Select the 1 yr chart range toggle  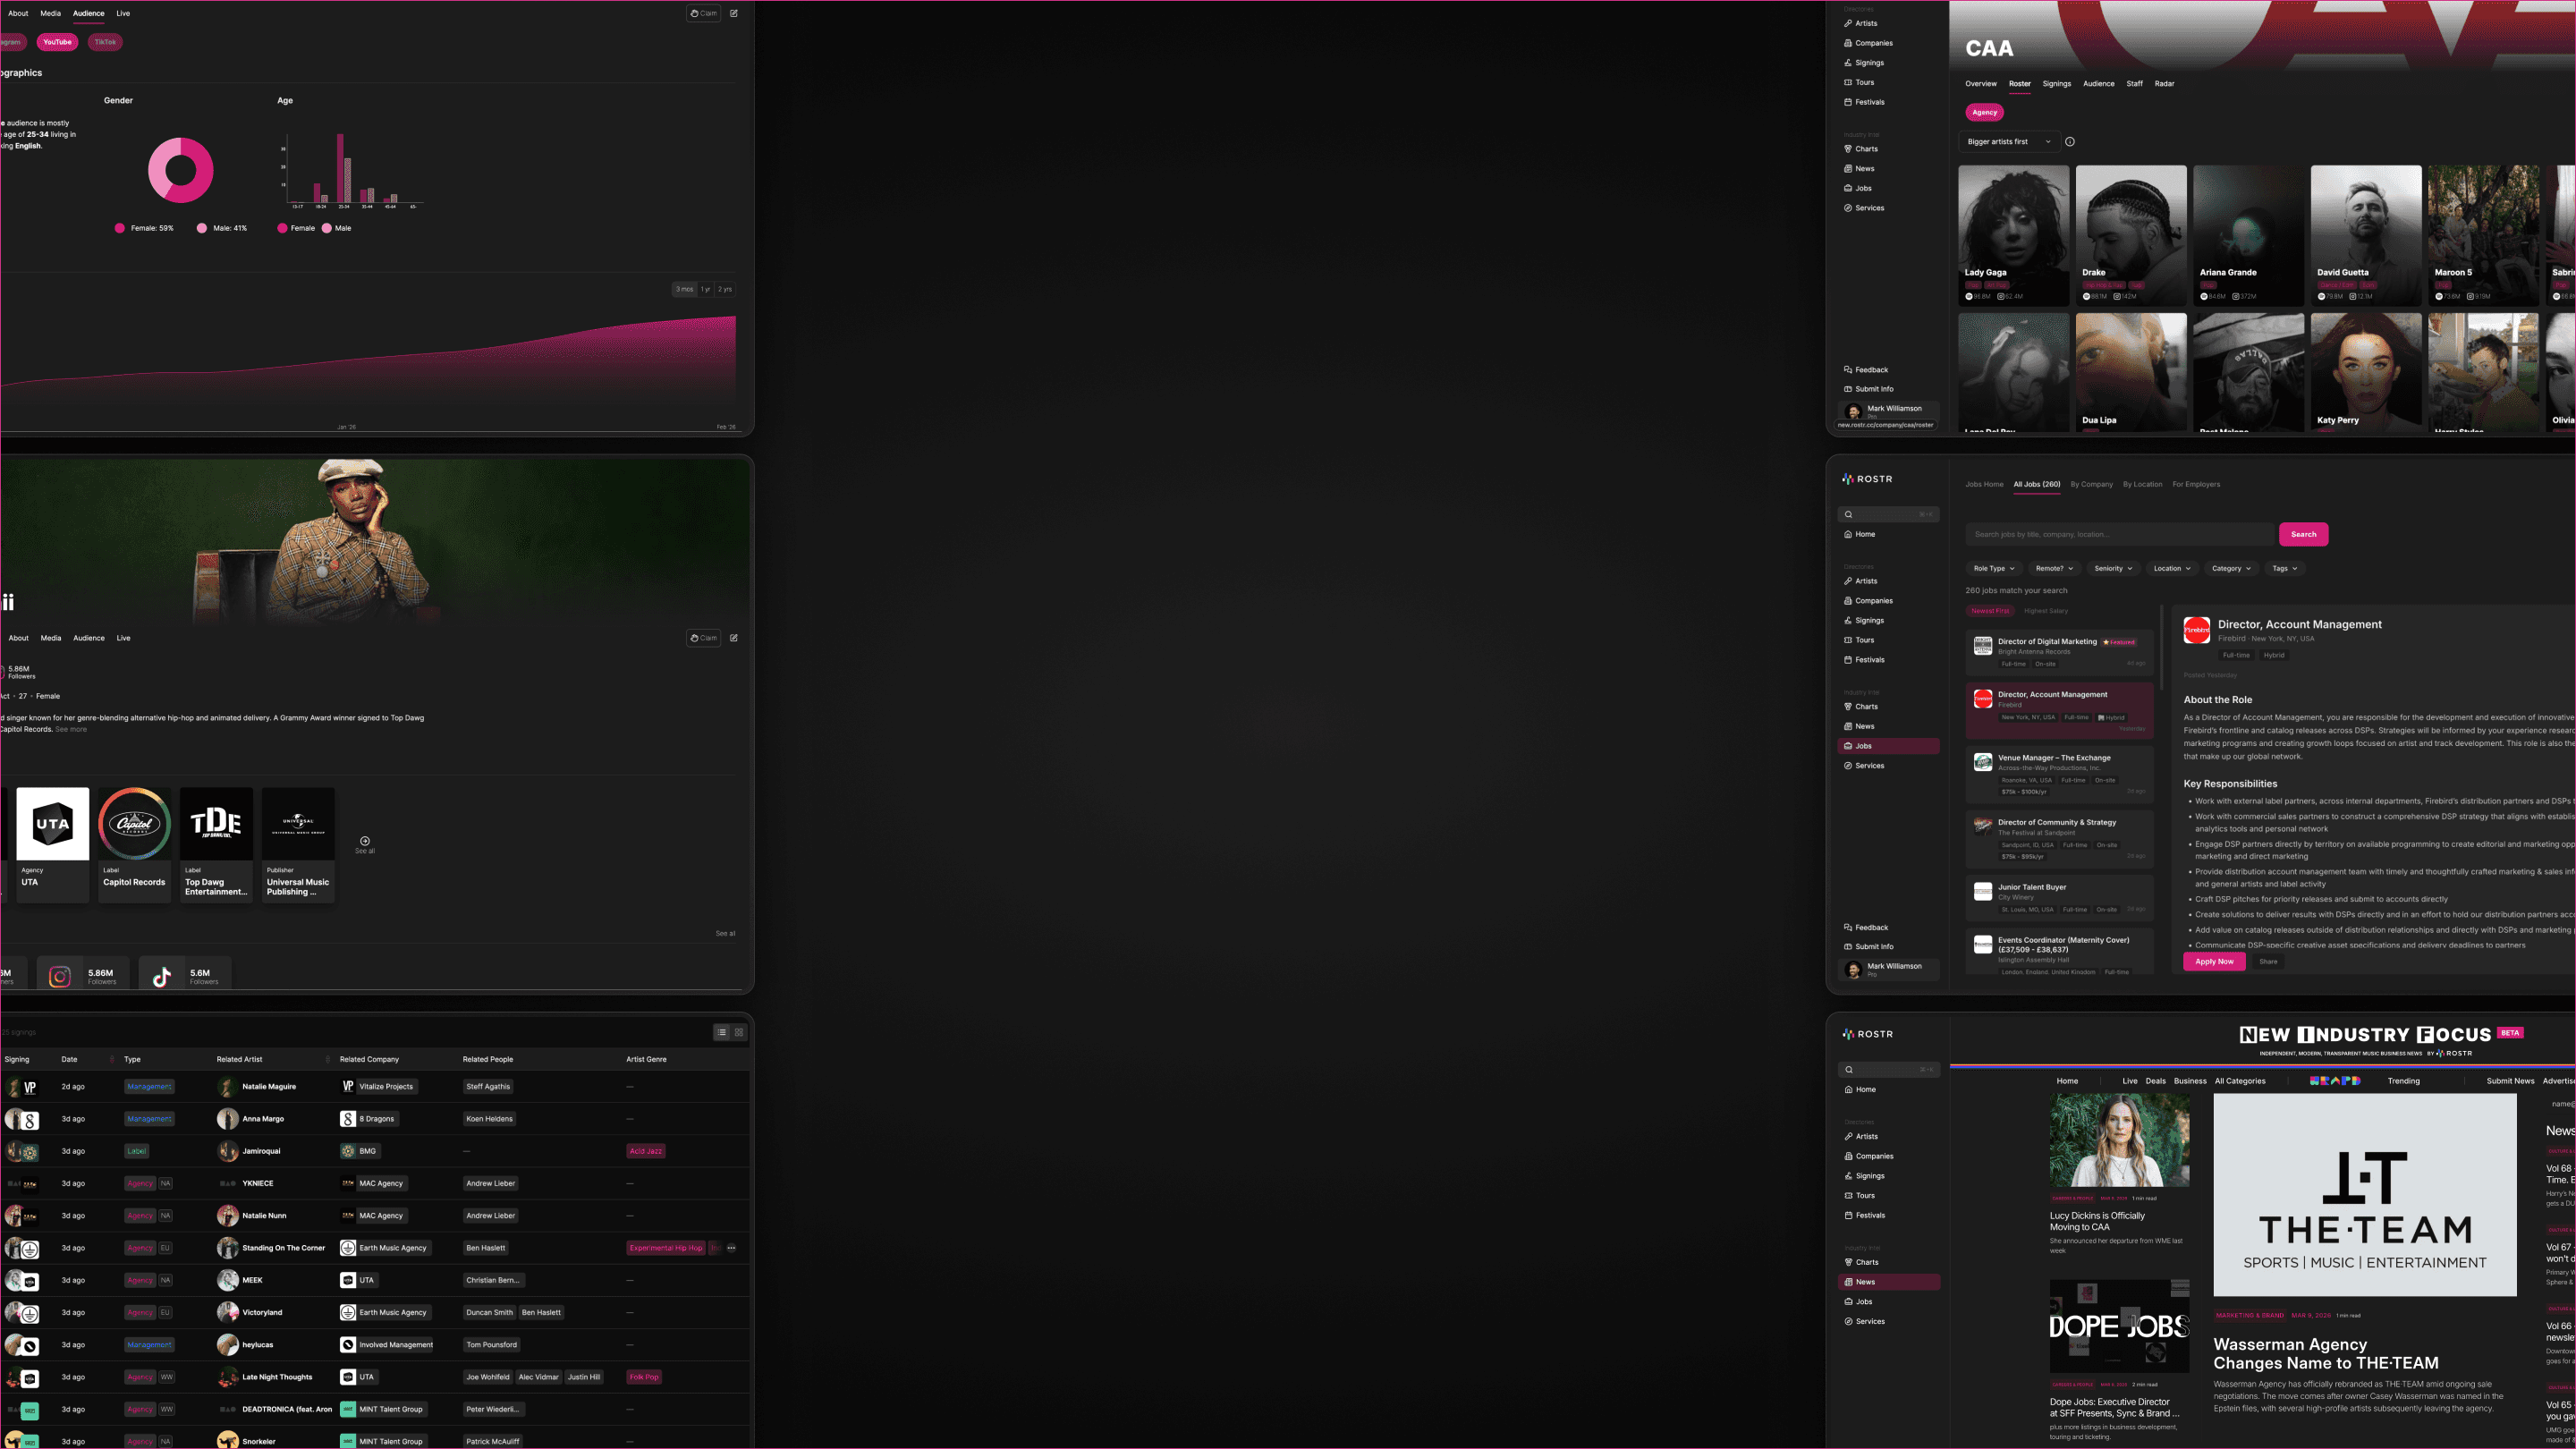tap(706, 289)
